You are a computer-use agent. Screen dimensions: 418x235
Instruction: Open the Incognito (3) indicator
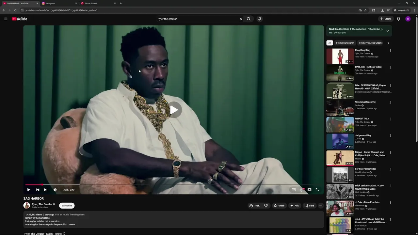pyautogui.click(x=401, y=10)
